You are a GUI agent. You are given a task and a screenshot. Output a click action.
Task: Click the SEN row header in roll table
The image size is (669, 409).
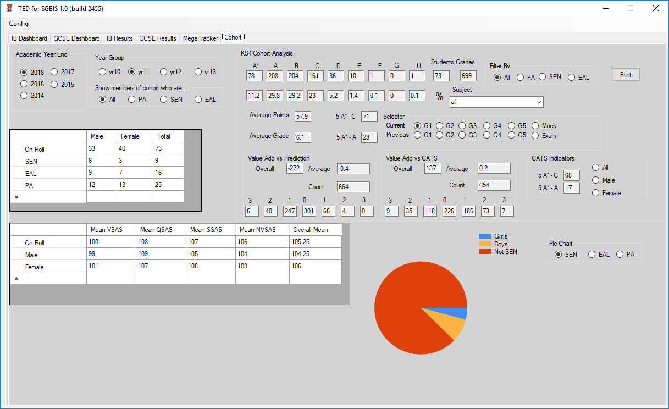click(48, 161)
